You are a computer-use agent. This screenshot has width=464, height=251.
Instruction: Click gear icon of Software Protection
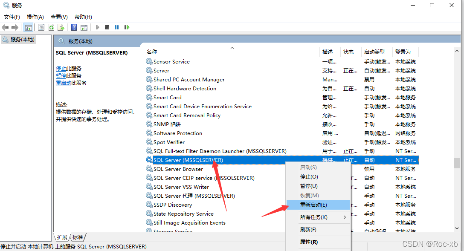tap(149, 133)
